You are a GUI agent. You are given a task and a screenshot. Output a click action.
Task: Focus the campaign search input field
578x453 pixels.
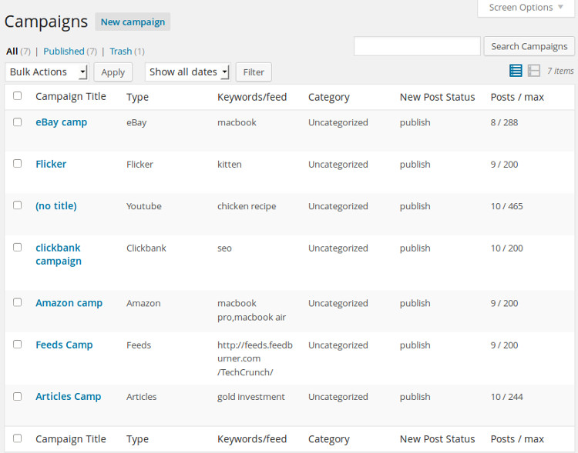tap(417, 46)
